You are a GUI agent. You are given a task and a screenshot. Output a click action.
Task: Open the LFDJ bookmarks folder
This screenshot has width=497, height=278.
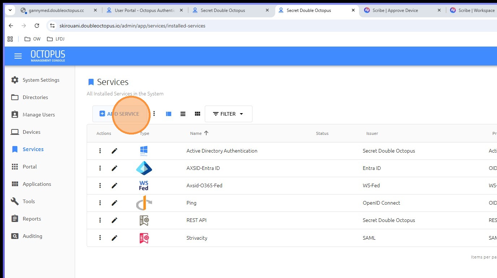[x=55, y=39]
